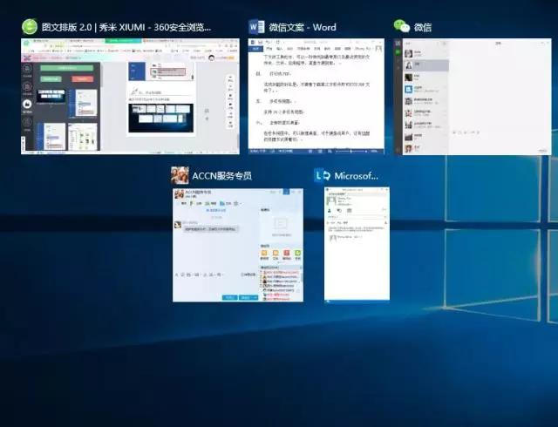
Task: Click the Microsoft Lync icon
Action: (x=323, y=175)
